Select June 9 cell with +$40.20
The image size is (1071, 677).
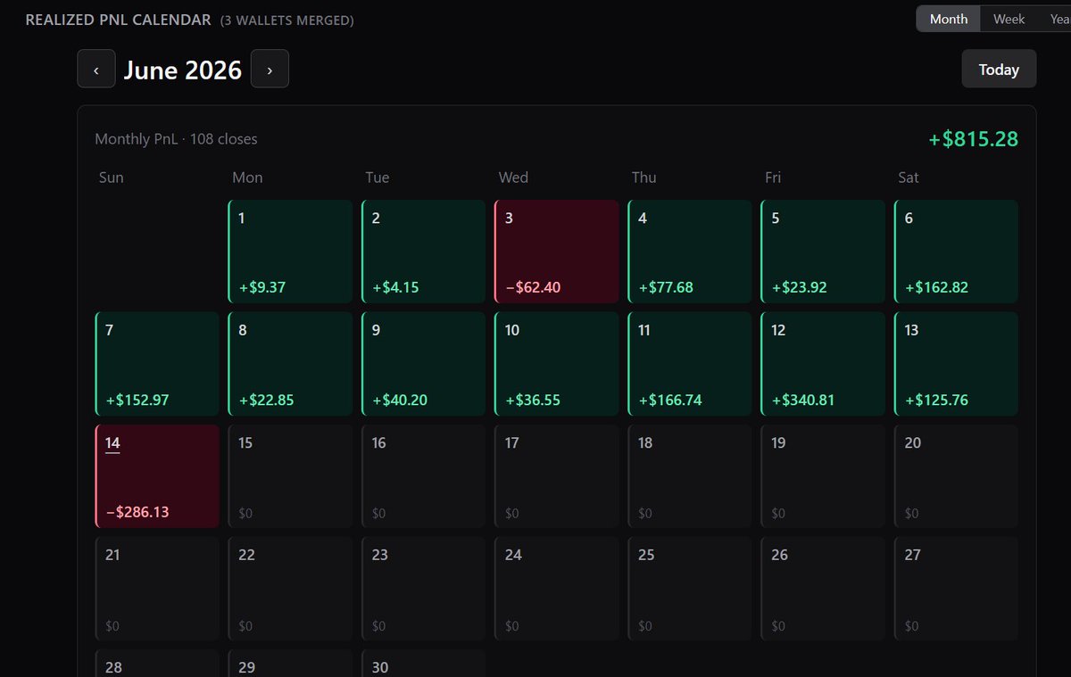[x=424, y=364]
